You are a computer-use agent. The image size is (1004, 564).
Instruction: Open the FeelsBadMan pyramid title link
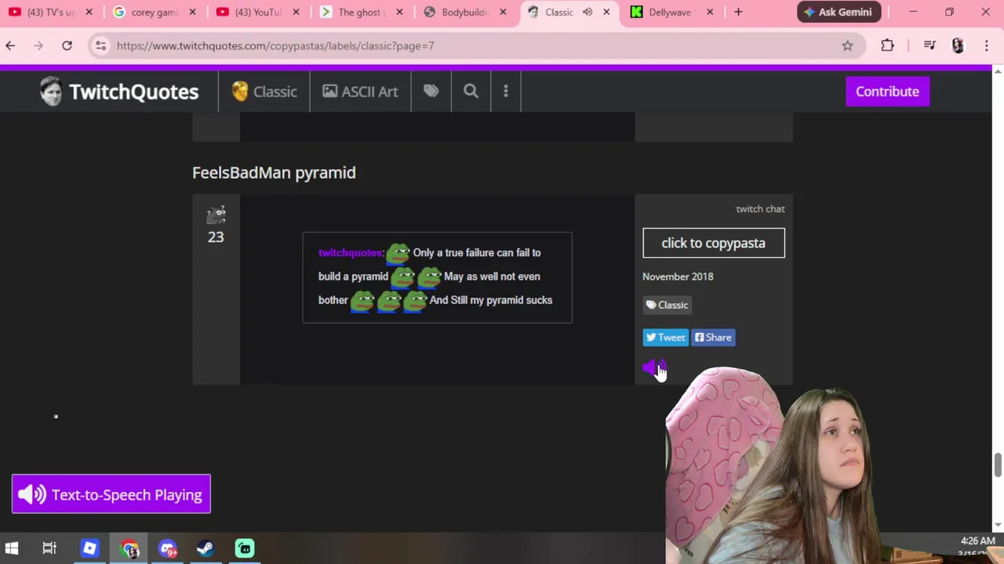(274, 172)
